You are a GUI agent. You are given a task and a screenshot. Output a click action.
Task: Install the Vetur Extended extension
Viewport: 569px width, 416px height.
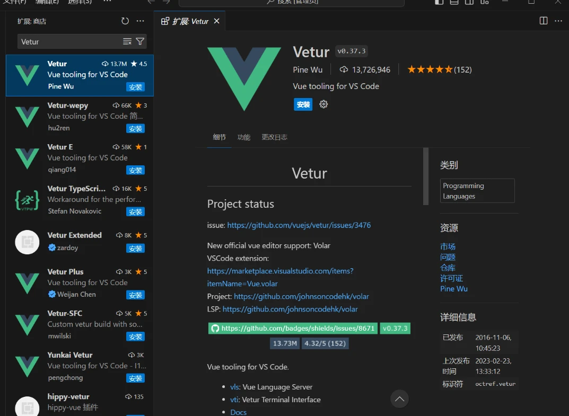pyautogui.click(x=135, y=249)
